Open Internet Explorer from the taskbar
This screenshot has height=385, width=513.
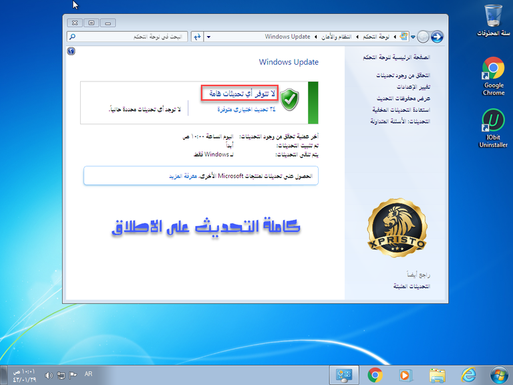468,375
